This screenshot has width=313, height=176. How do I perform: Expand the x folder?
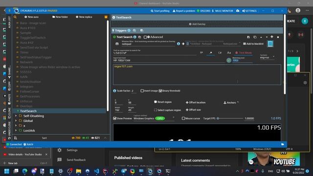click(x=16, y=126)
